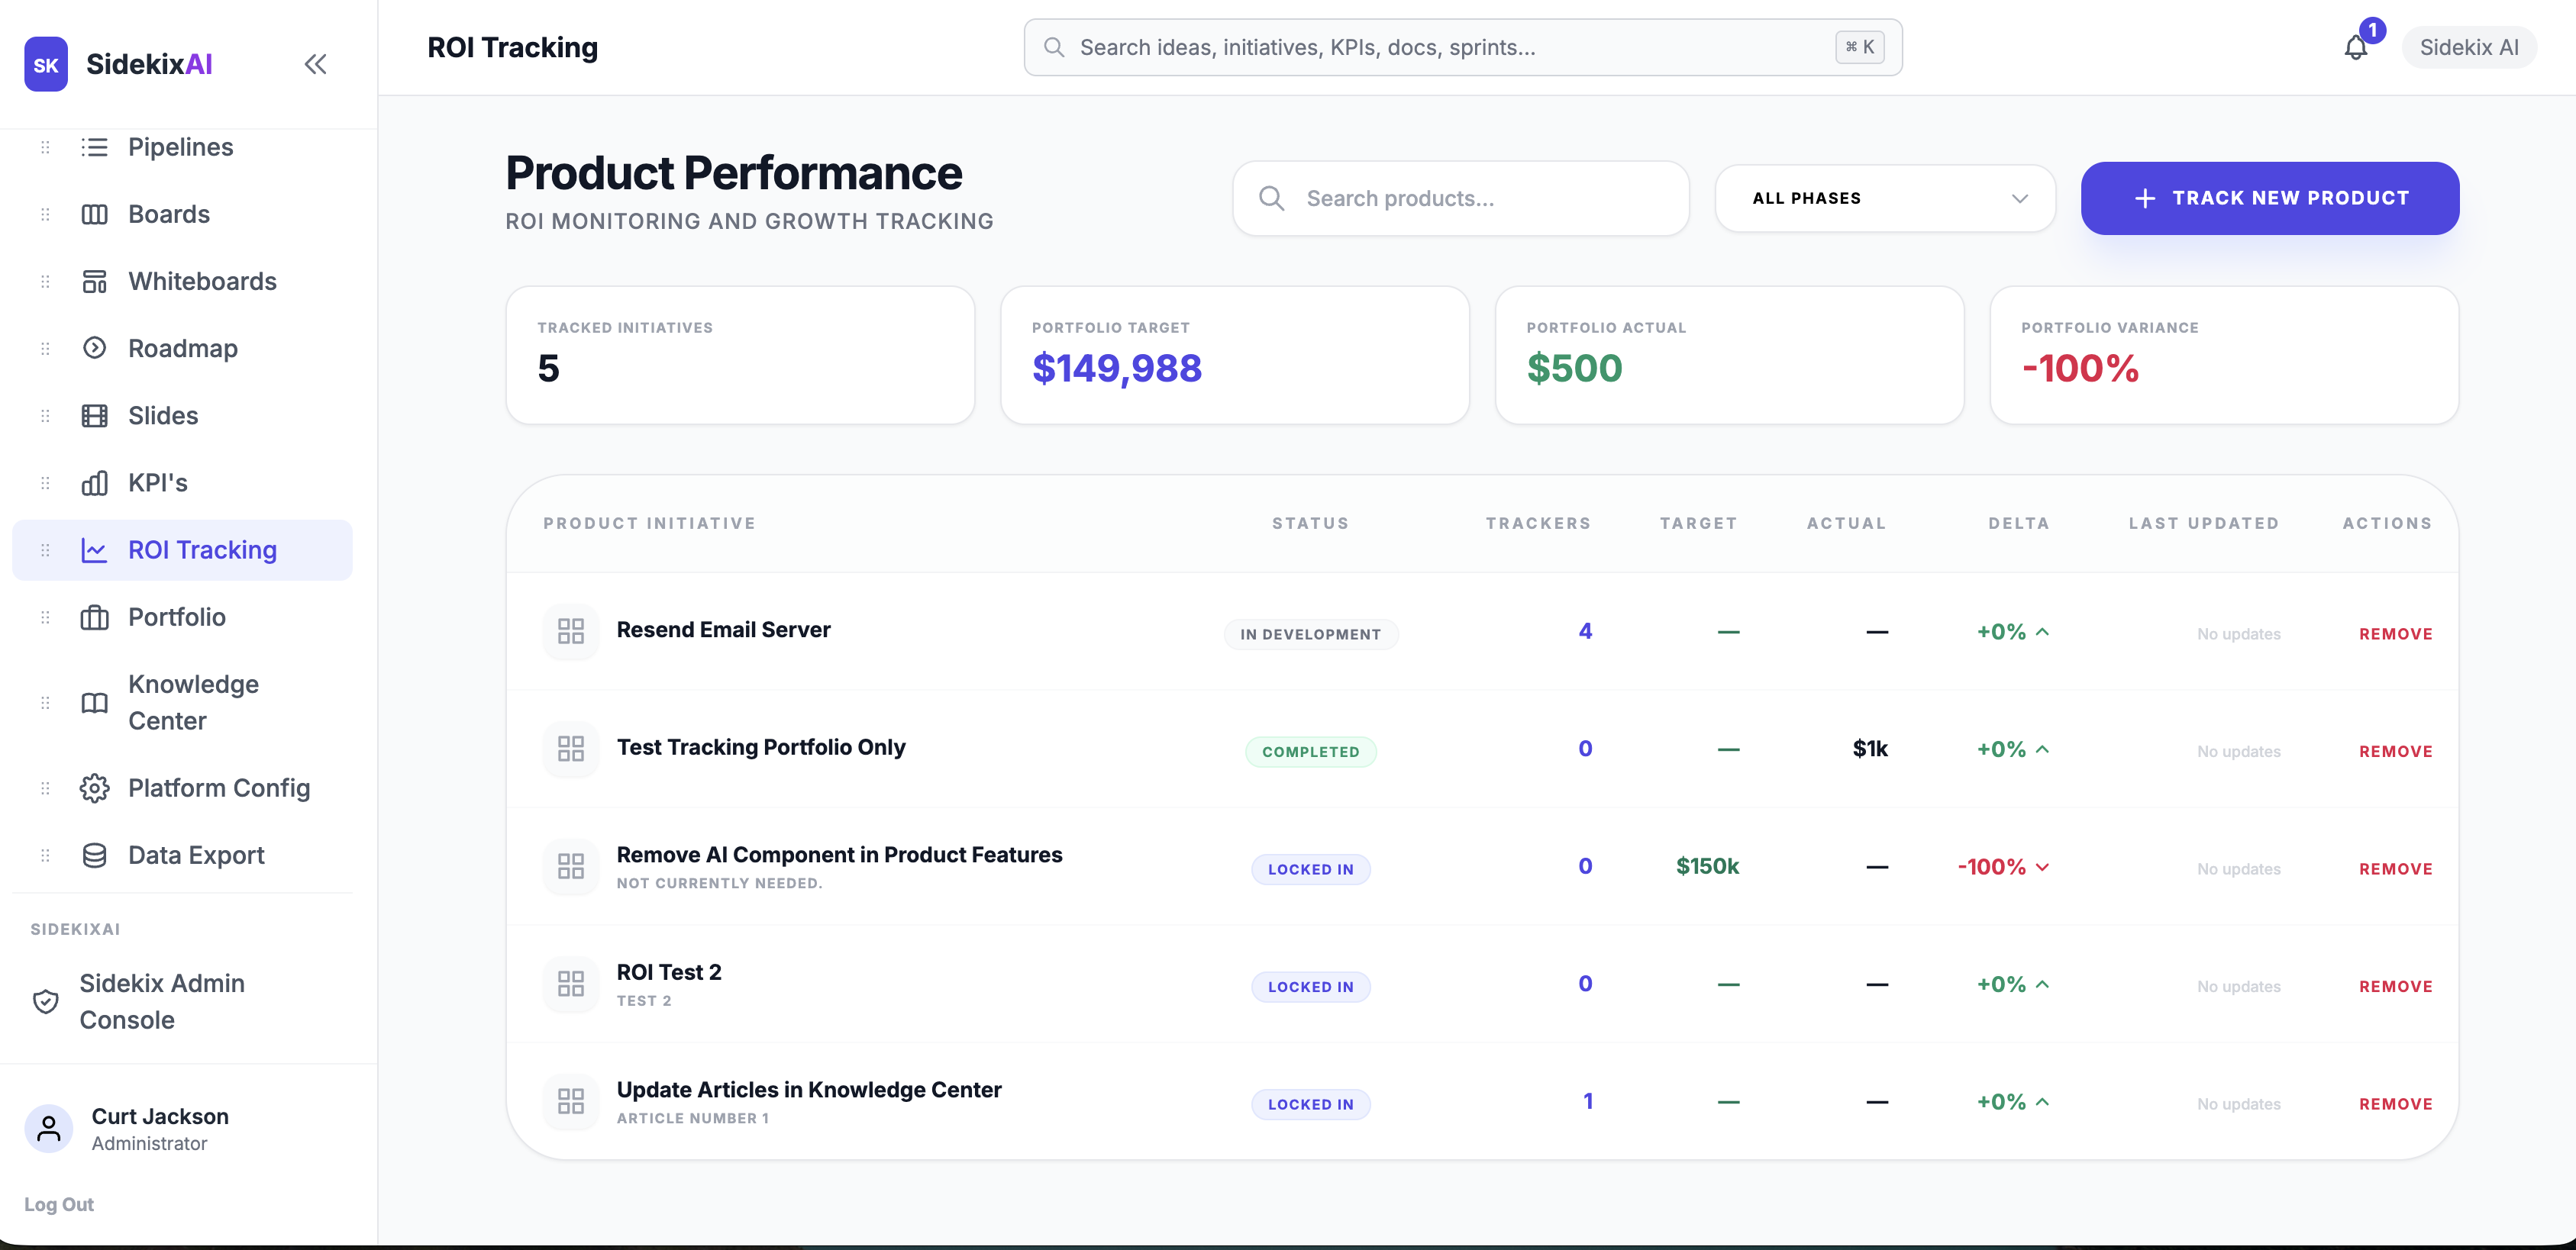Open the notifications bell
This screenshot has width=2576, height=1250.
(x=2355, y=47)
